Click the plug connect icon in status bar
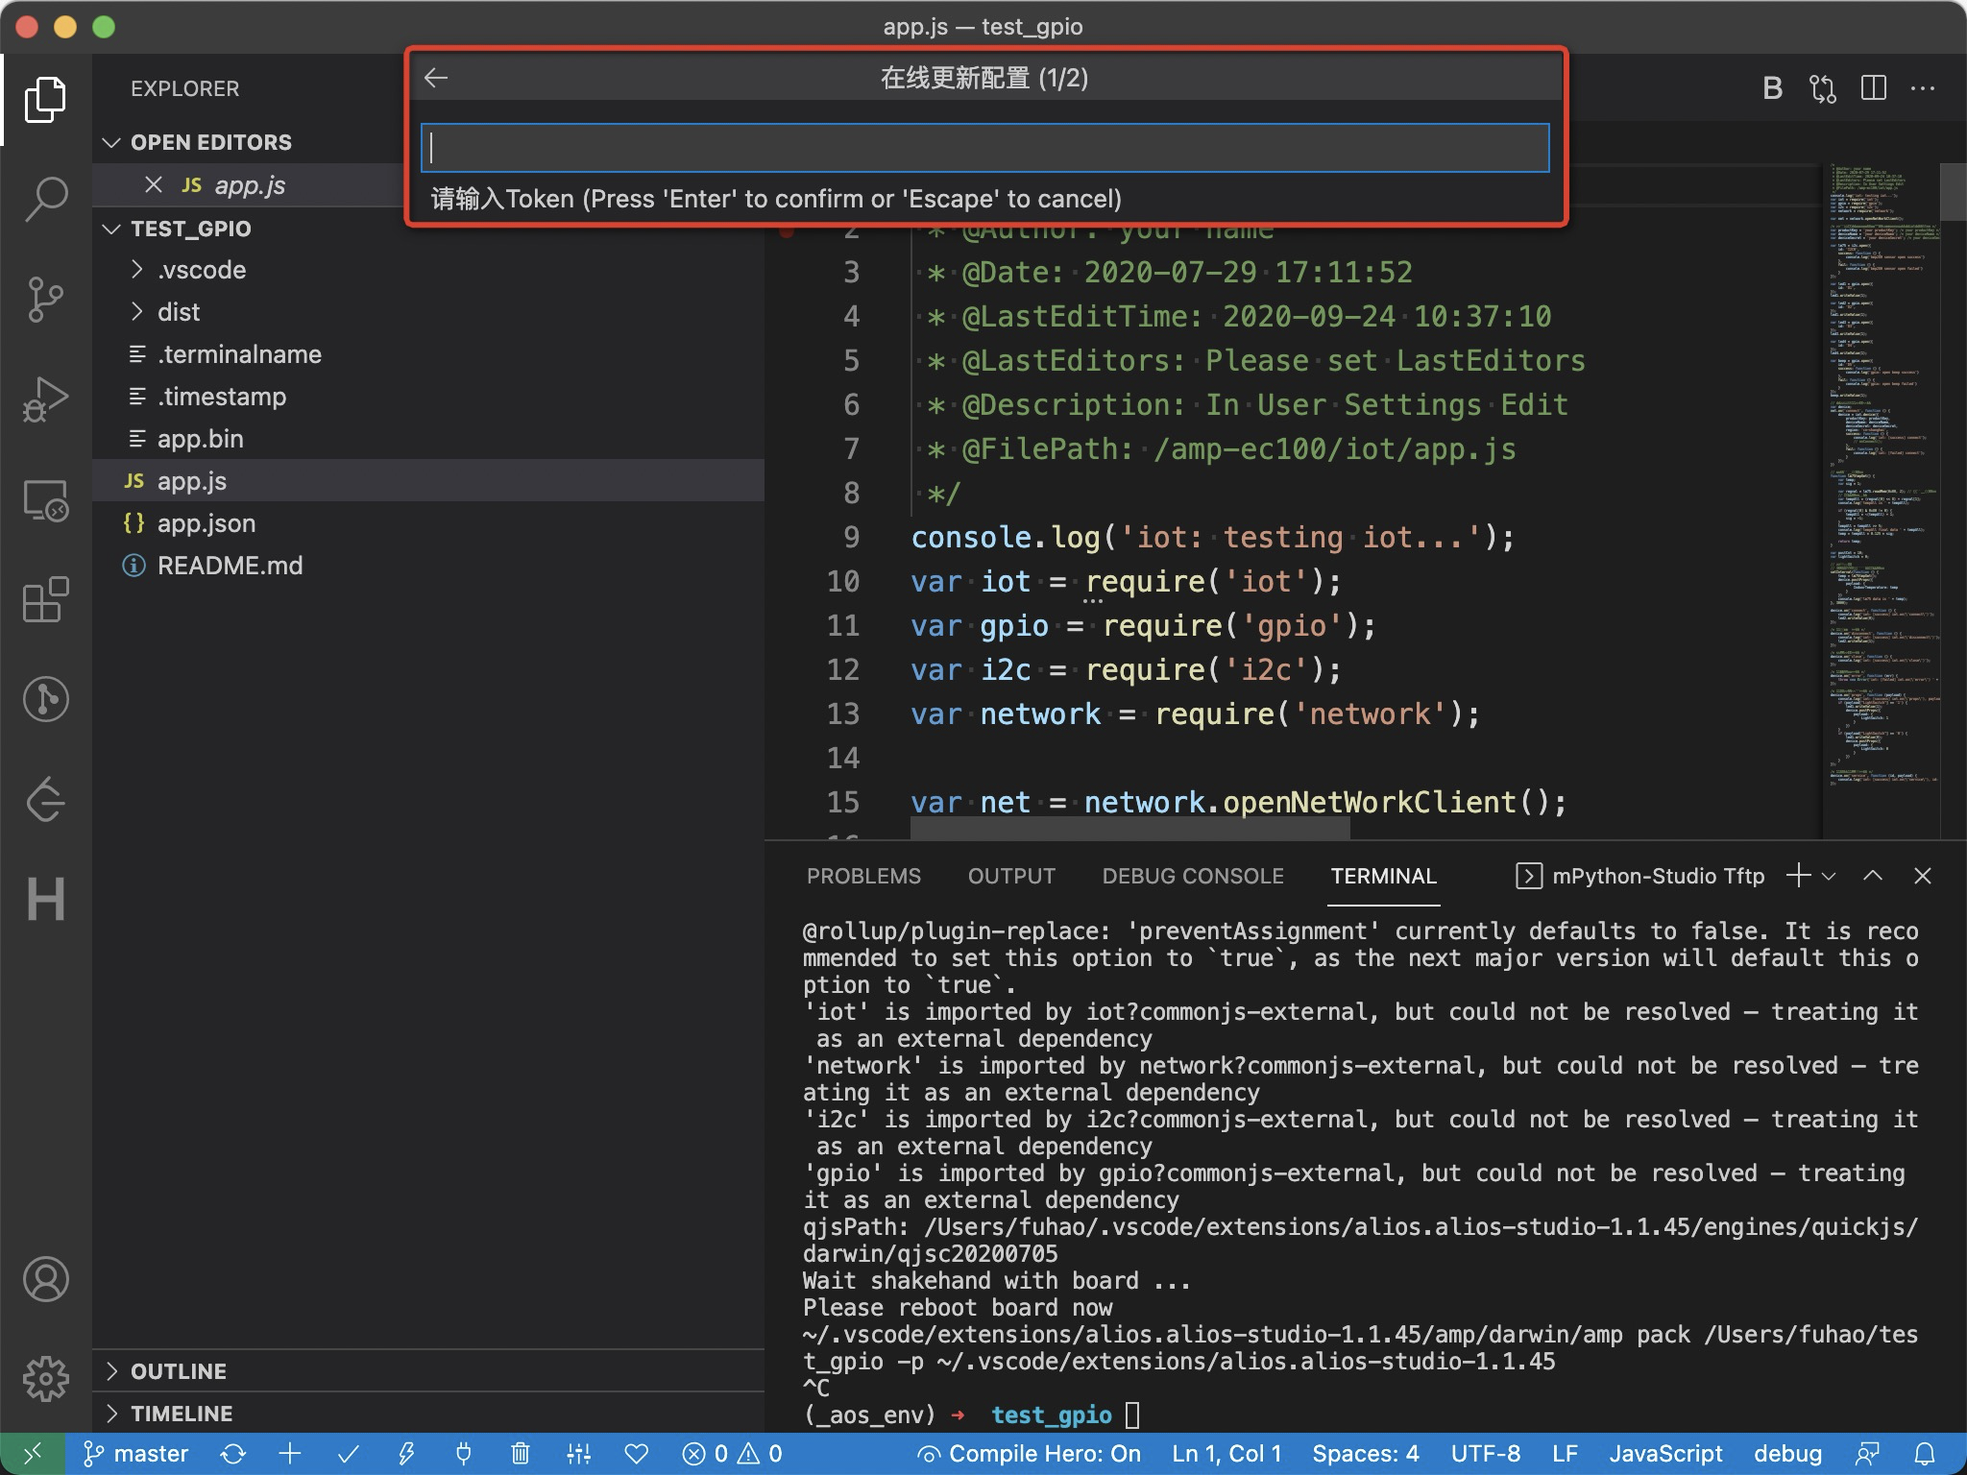 pyautogui.click(x=464, y=1454)
